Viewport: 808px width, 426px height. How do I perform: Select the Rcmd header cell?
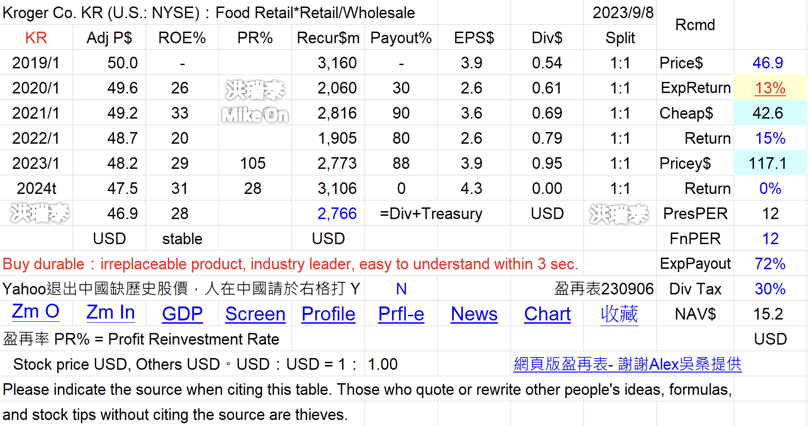click(x=695, y=25)
